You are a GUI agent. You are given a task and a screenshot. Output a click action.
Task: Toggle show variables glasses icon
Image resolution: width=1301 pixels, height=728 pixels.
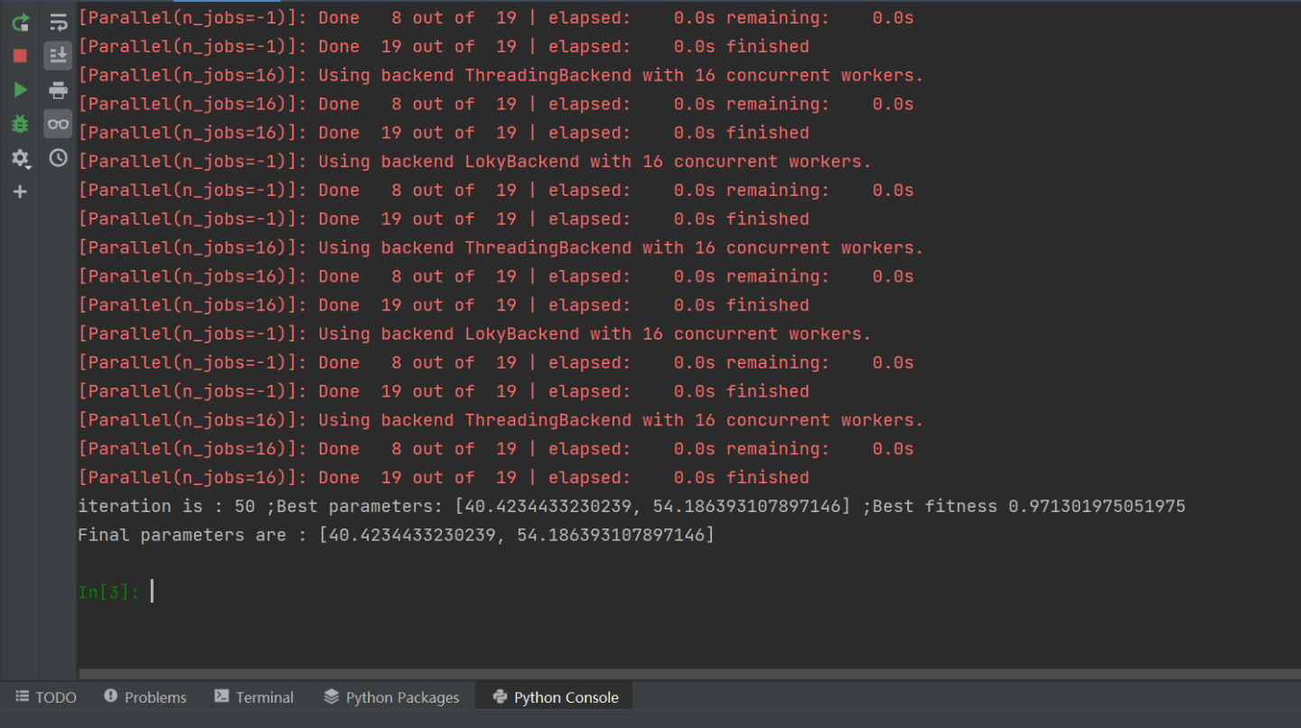tap(59, 124)
